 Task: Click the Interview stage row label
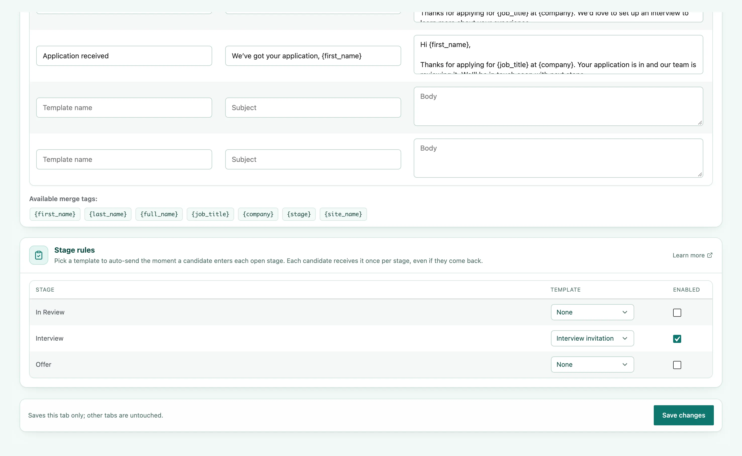click(50, 338)
